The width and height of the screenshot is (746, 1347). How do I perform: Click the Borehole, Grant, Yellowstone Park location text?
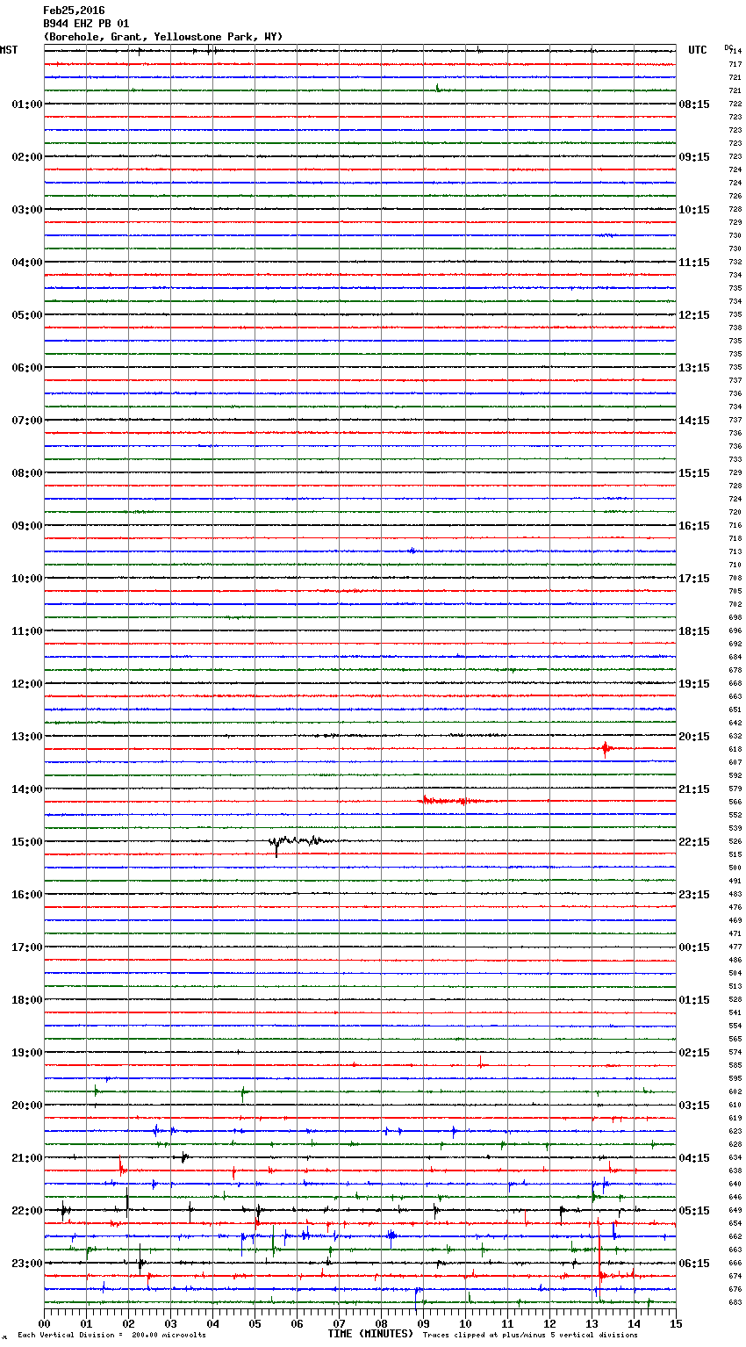[x=163, y=37]
